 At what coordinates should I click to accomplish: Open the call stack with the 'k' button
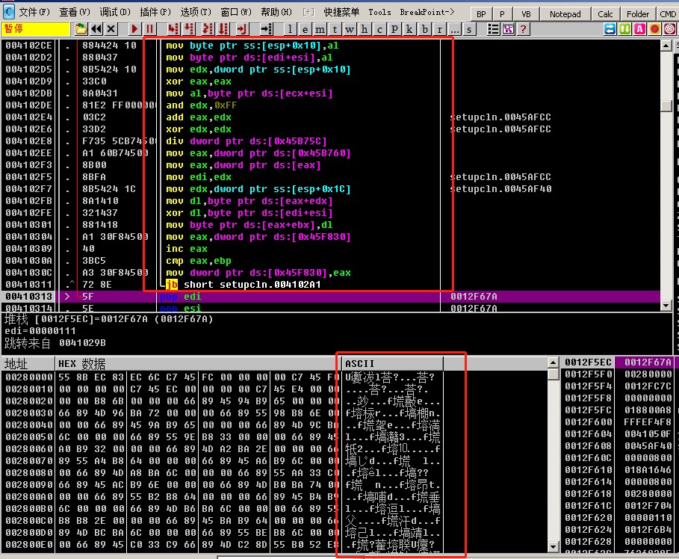click(x=409, y=29)
